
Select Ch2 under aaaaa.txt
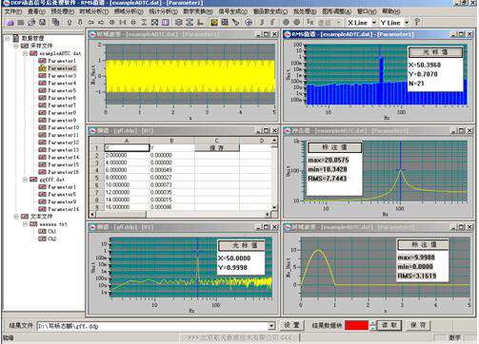pos(51,239)
